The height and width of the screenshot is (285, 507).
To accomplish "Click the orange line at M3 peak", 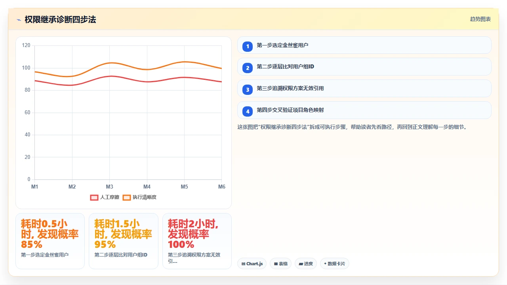I will pos(110,63).
